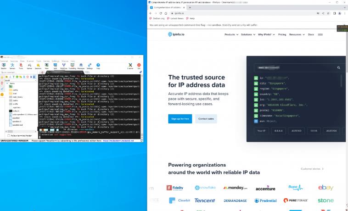Expand the Resources dropdown
This screenshot has width=348, height=211.
pos(297,34)
